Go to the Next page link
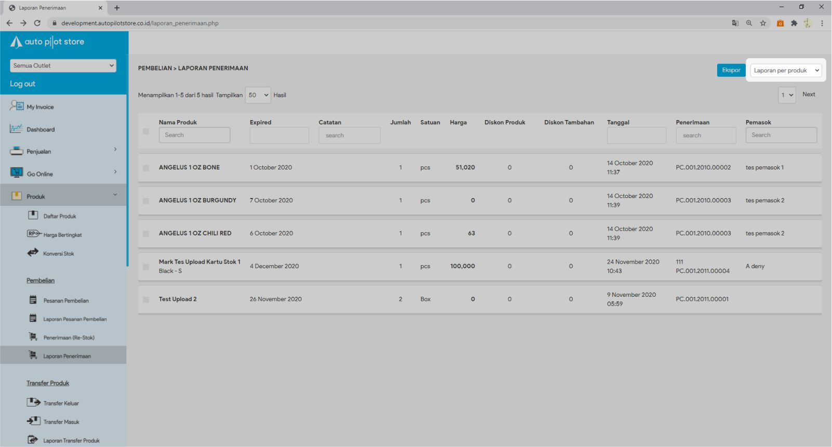 coord(808,95)
